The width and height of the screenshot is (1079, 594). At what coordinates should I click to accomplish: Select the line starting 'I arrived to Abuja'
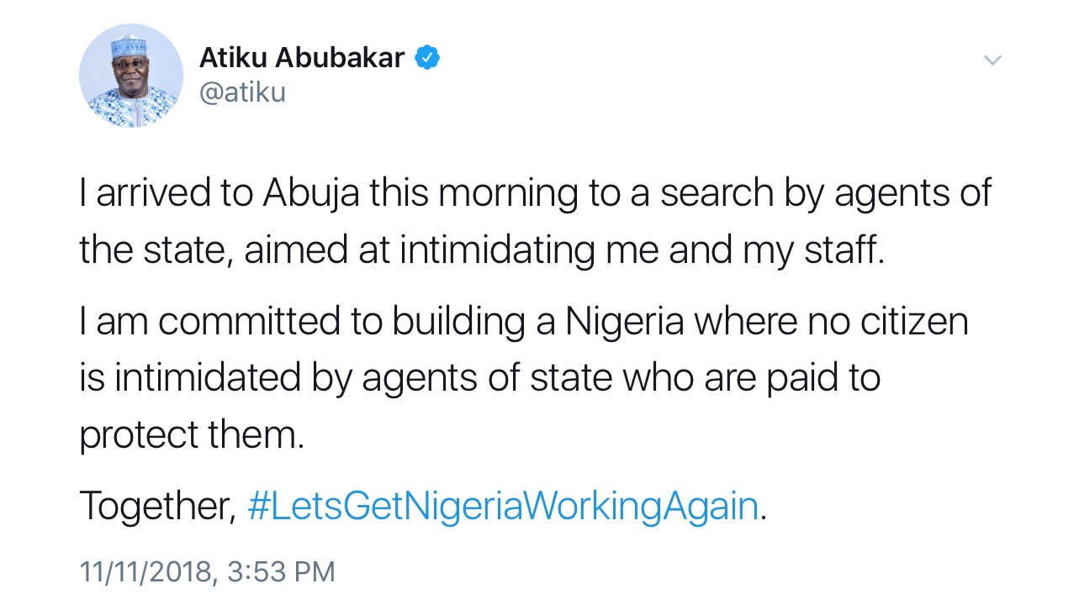point(535,194)
